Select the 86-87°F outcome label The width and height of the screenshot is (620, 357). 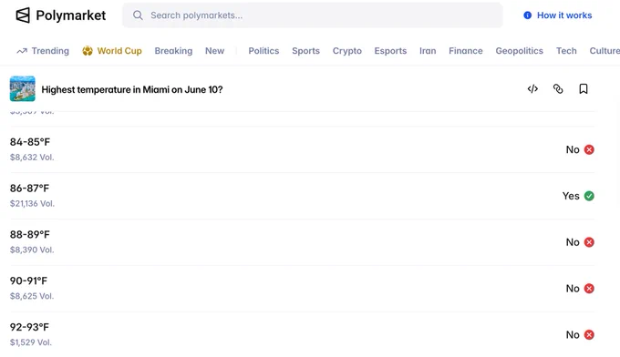(30, 189)
